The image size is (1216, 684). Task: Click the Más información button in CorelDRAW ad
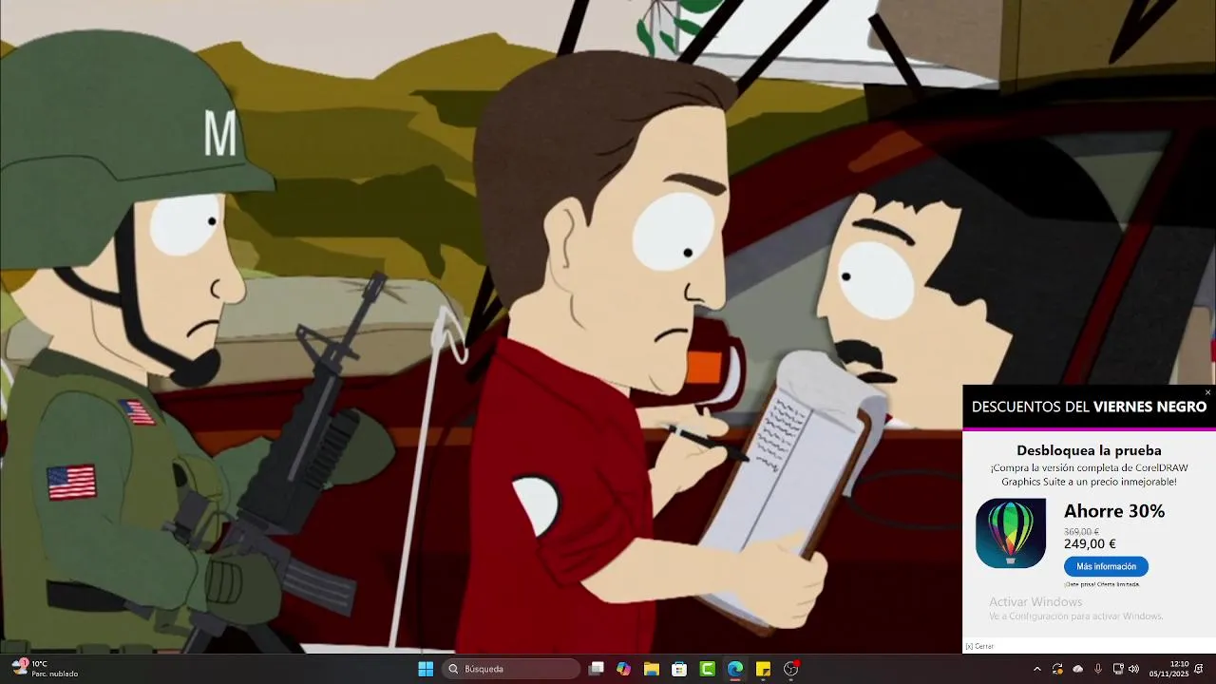tap(1106, 566)
